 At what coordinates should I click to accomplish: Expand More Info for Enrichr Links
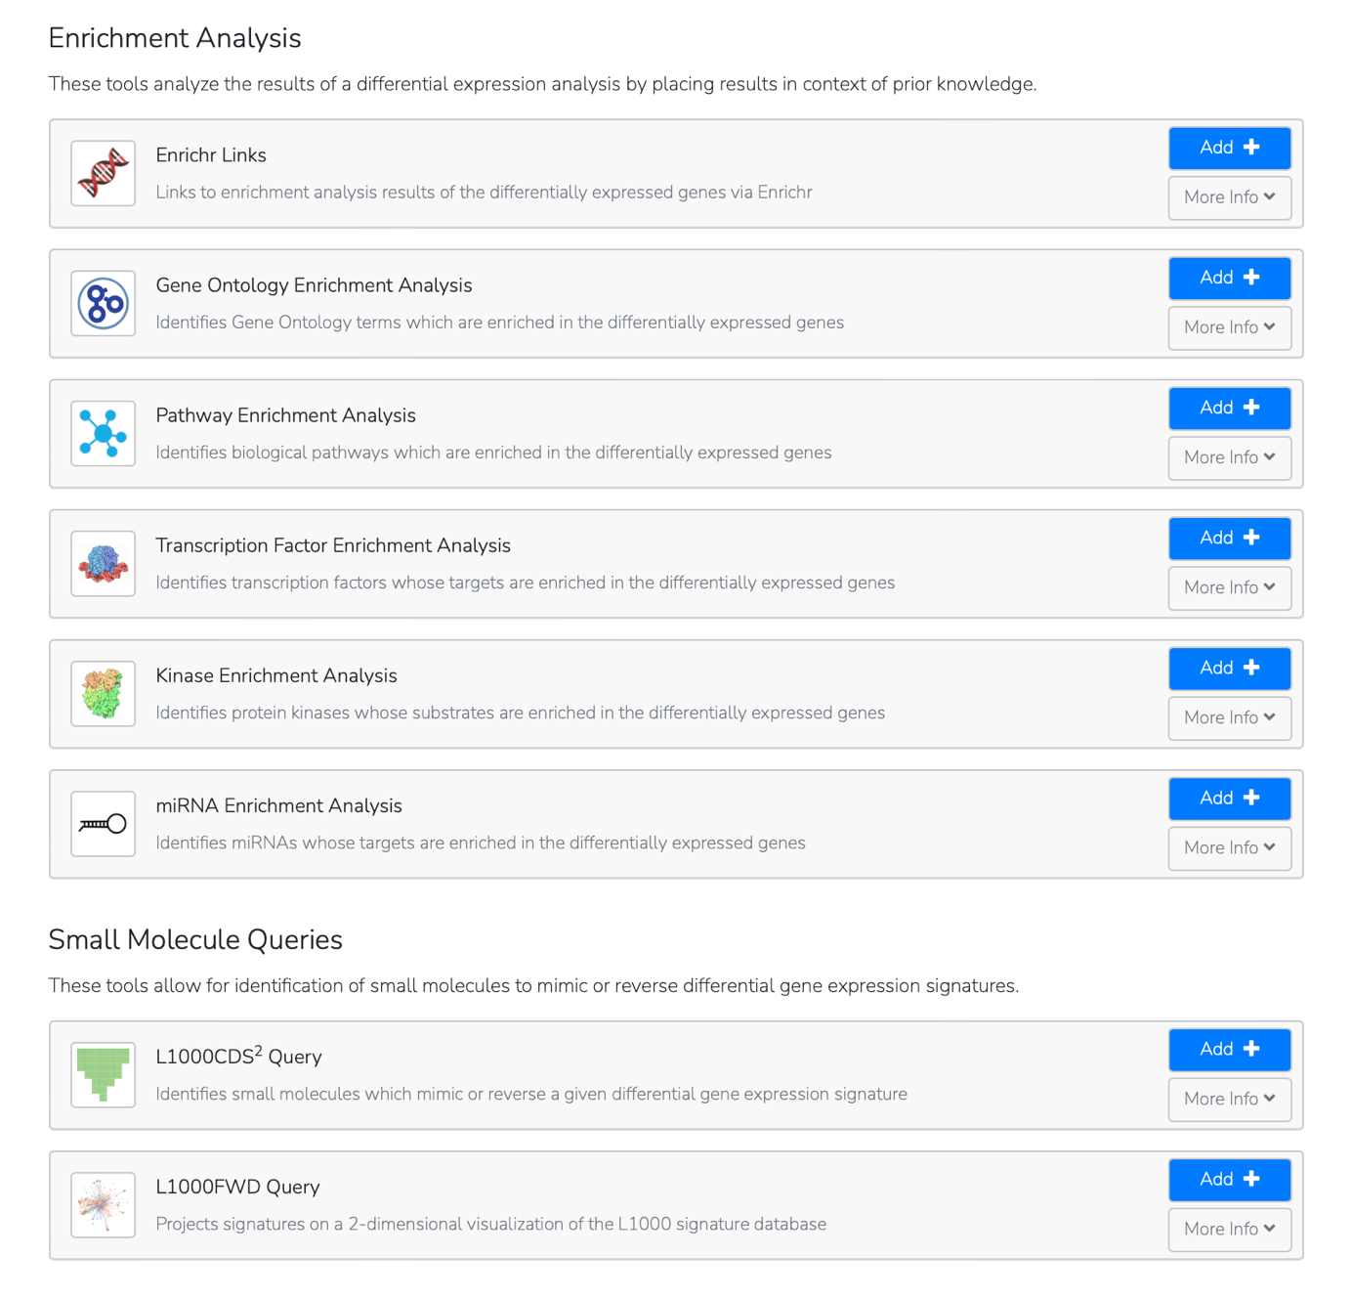coord(1229,197)
